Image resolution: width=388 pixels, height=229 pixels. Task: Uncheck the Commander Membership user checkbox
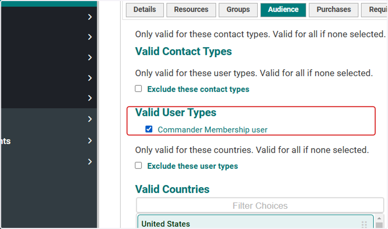tap(149, 130)
